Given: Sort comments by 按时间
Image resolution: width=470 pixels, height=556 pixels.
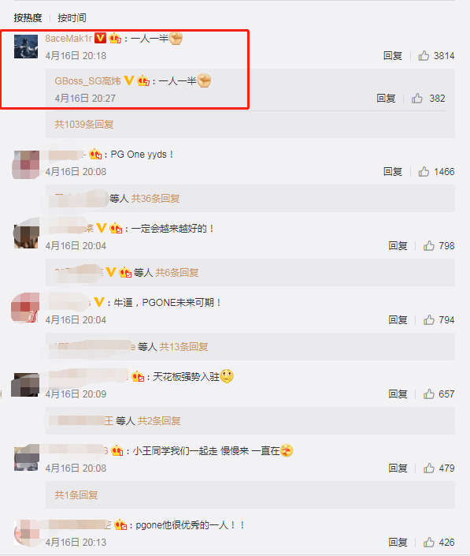Looking at the screenshot, I should pos(72,17).
